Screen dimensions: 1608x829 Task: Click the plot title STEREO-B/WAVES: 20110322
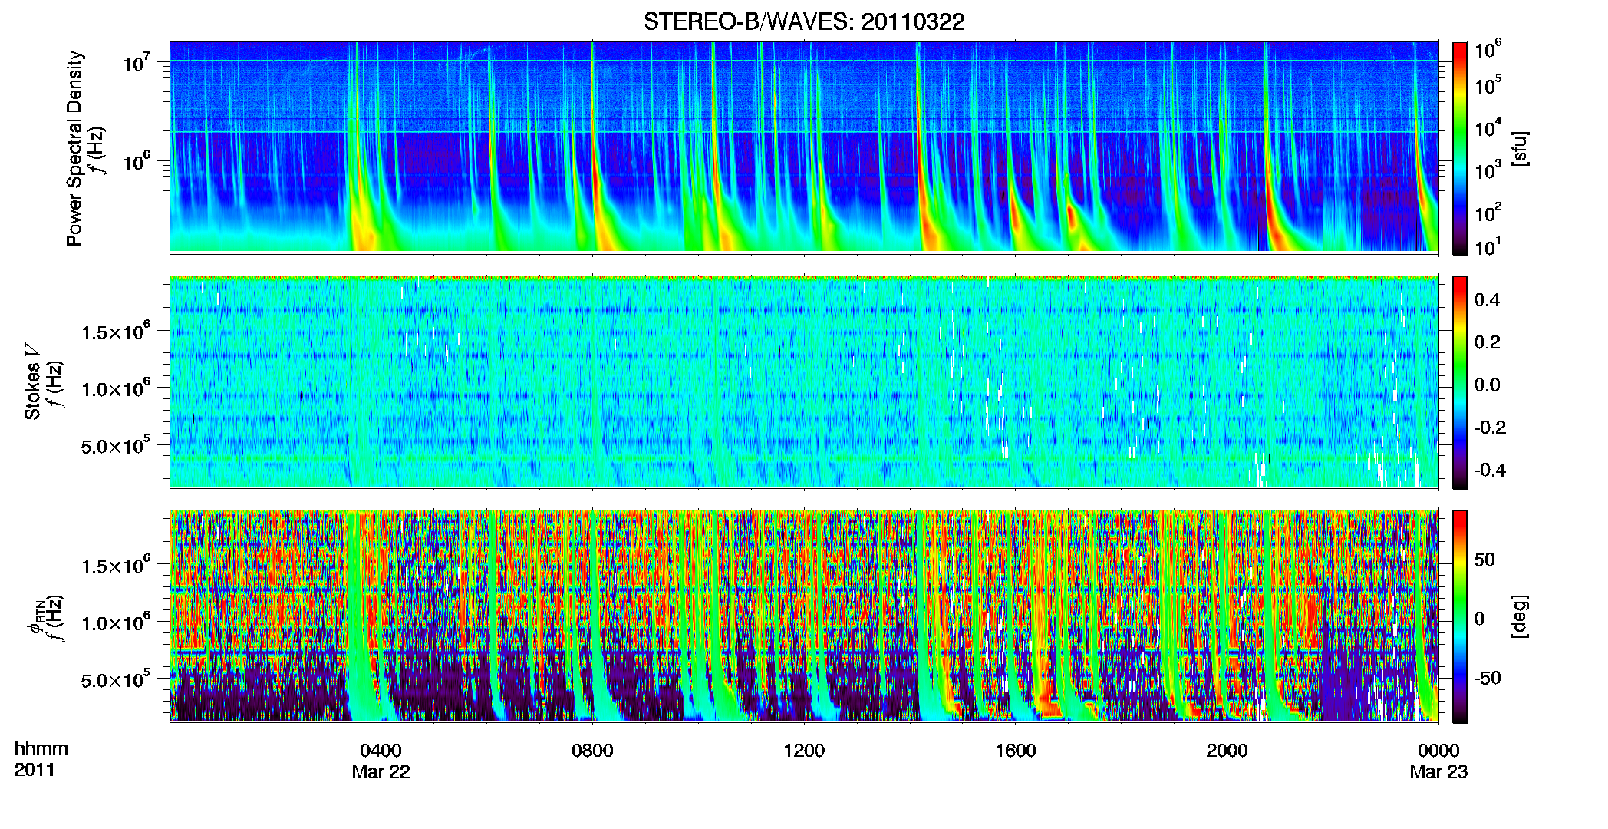coord(804,21)
